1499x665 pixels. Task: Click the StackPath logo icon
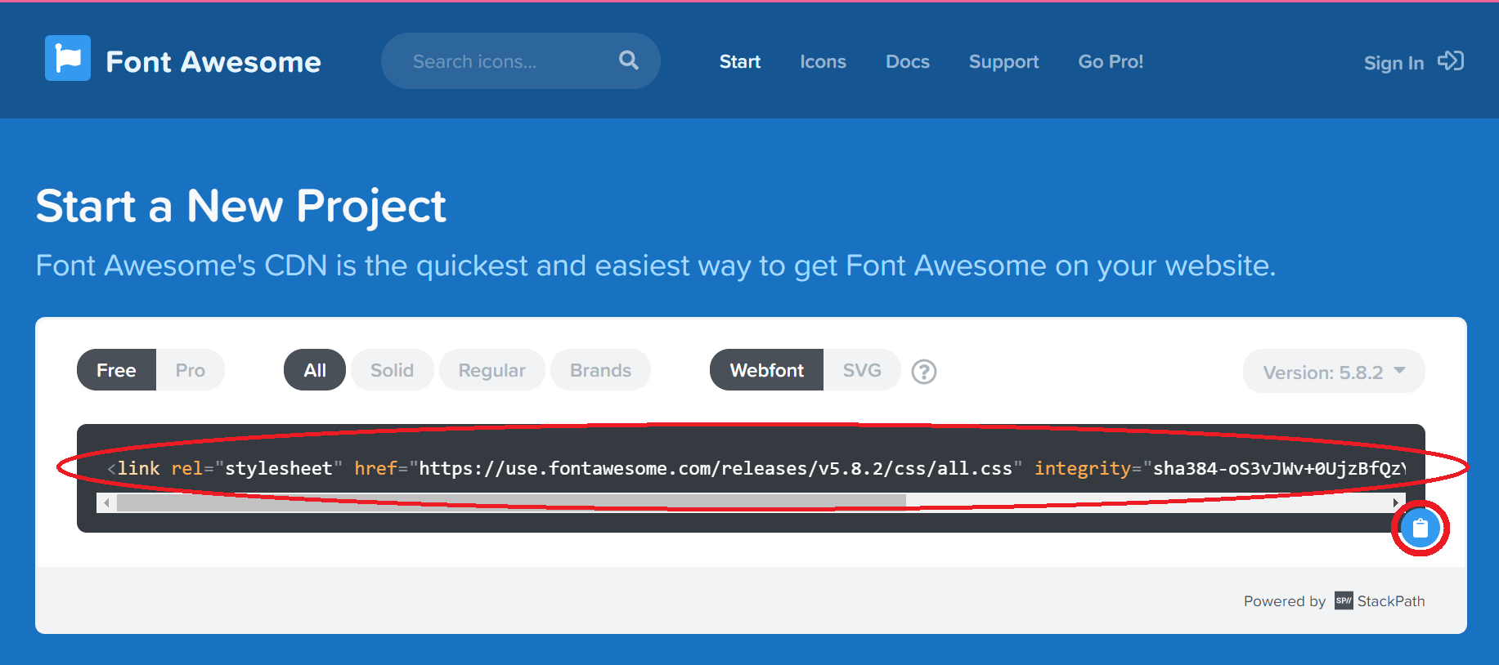(1344, 601)
